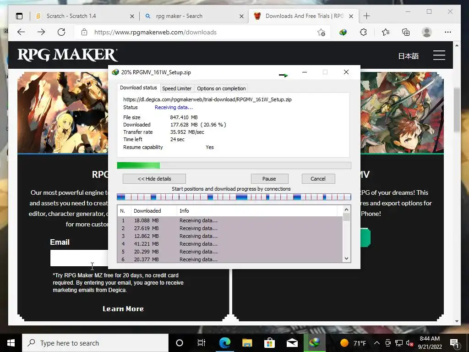Image resolution: width=469 pixels, height=352 pixels.
Task: Click the Edge tab actions menu icon
Action: [19, 16]
